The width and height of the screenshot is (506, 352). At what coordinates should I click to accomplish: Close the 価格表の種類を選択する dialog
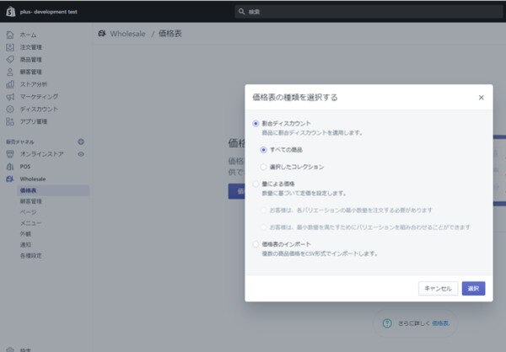[x=481, y=98]
